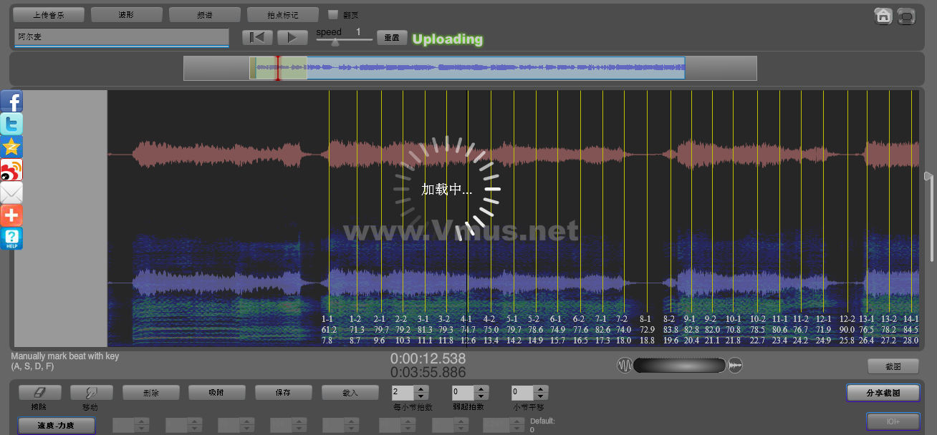Click the small waveform zoom-out icon
This screenshot has width=937, height=435.
(x=625, y=366)
